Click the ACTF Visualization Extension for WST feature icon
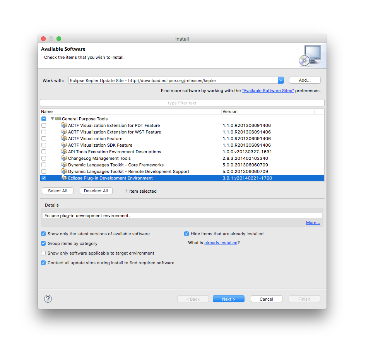Image resolution: width=378 pixels, height=356 pixels. [64, 132]
